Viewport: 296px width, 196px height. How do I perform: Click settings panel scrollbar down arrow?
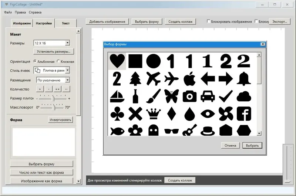[x=78, y=181]
